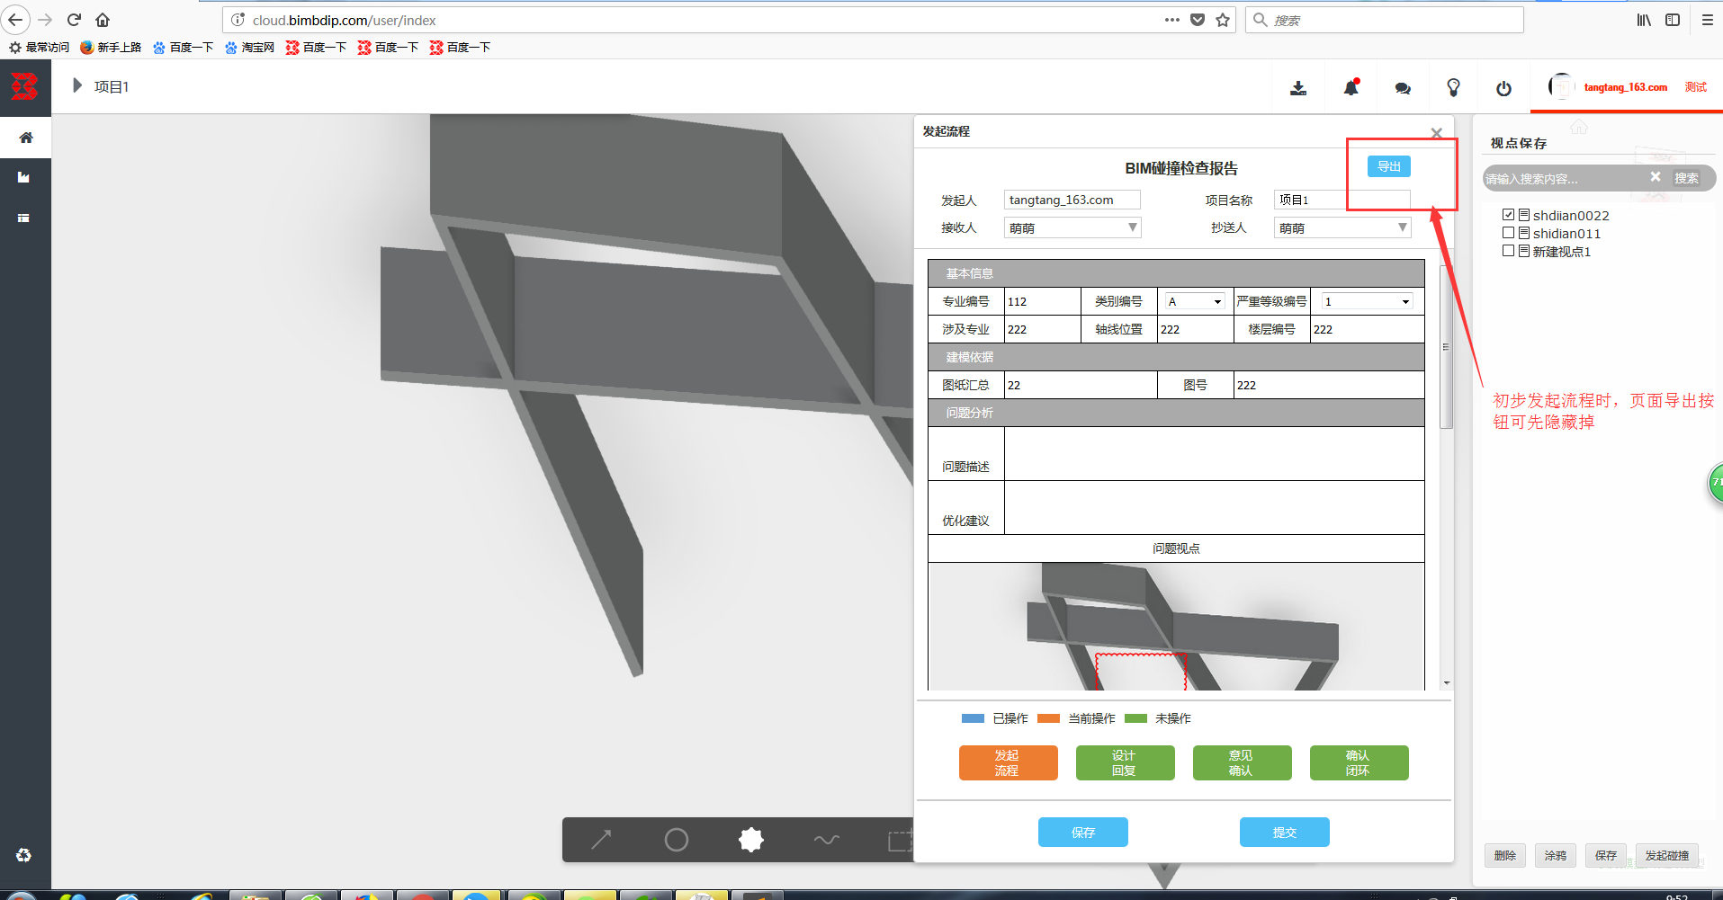Click the lightbulb icon in header
This screenshot has width=1723, height=900.
(x=1453, y=87)
